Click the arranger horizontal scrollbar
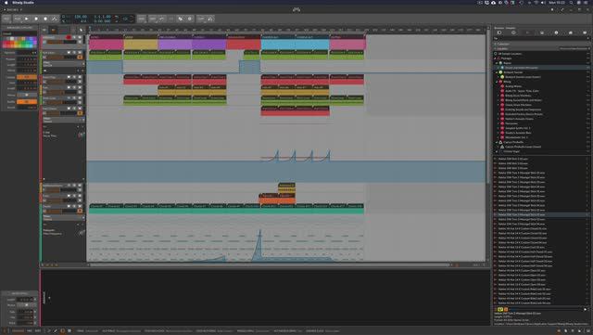 tap(270, 264)
